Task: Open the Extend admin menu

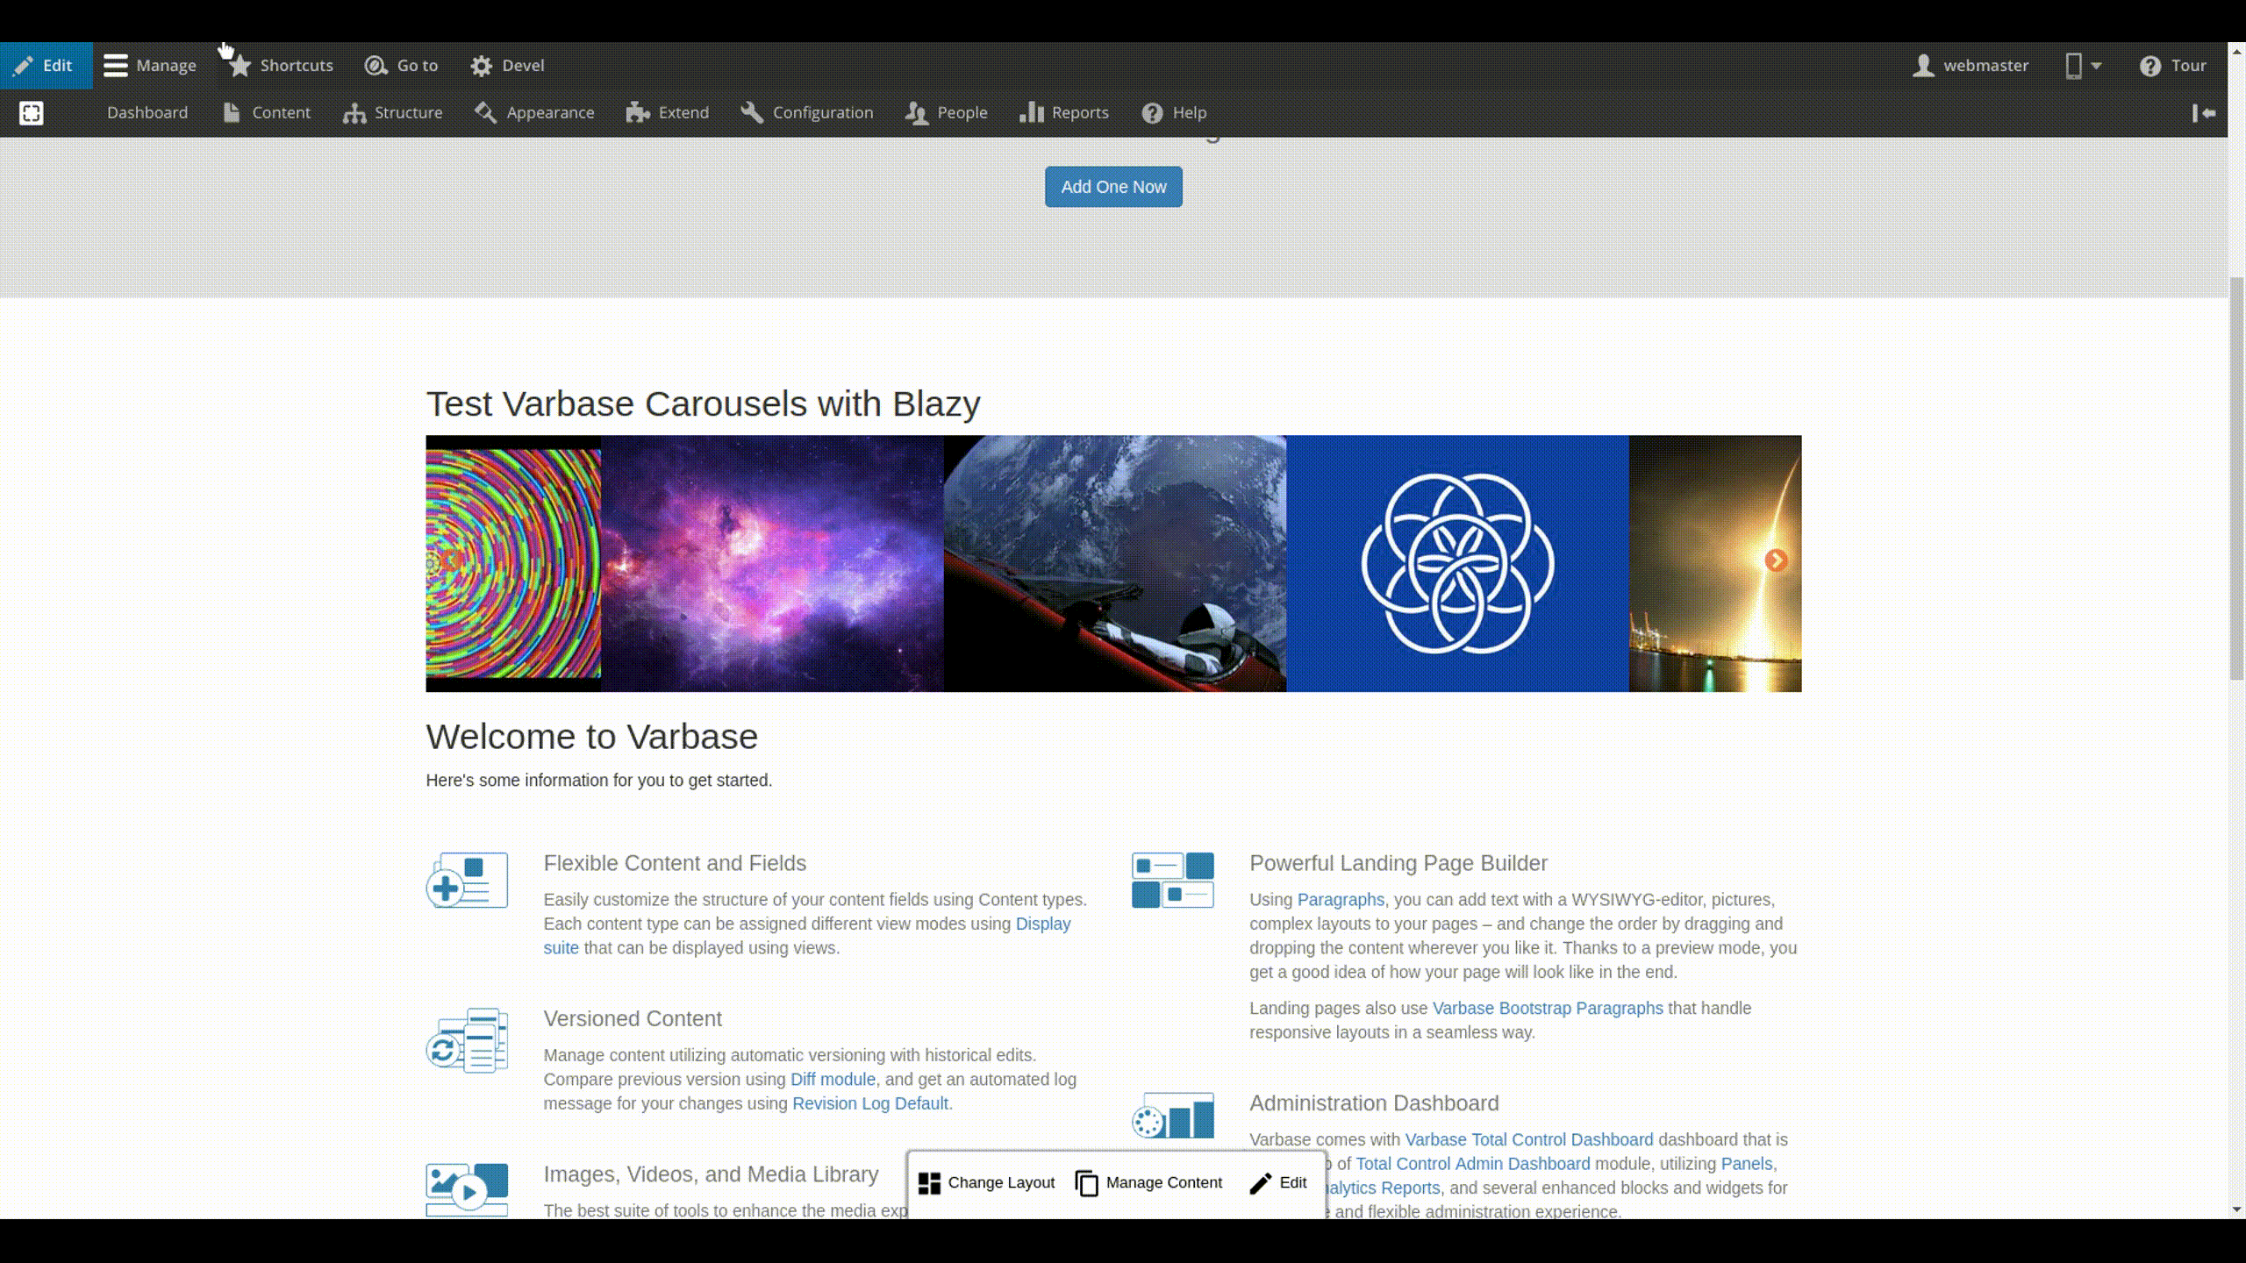Action: pos(668,113)
